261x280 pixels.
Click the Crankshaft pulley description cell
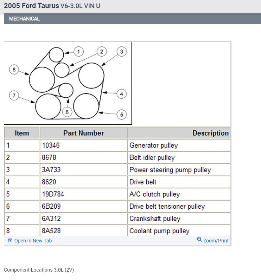155,219
